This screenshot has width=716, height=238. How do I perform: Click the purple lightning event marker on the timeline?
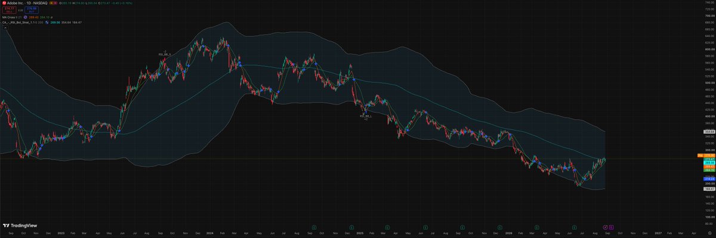click(605, 227)
